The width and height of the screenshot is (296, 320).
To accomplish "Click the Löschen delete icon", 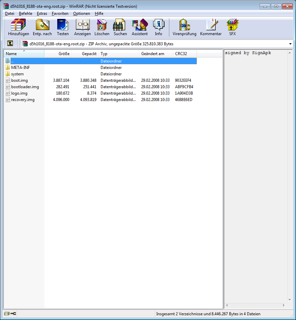I will click(102, 27).
